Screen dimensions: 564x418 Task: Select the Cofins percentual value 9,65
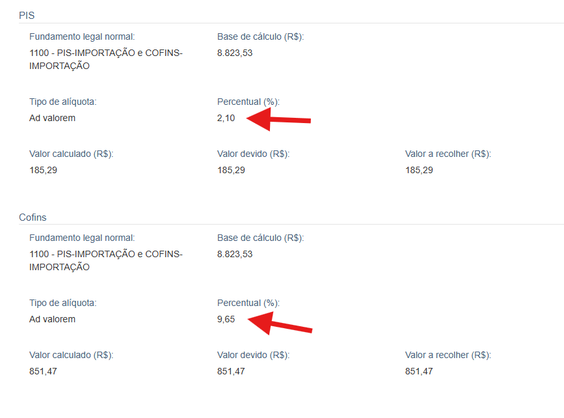(x=226, y=319)
